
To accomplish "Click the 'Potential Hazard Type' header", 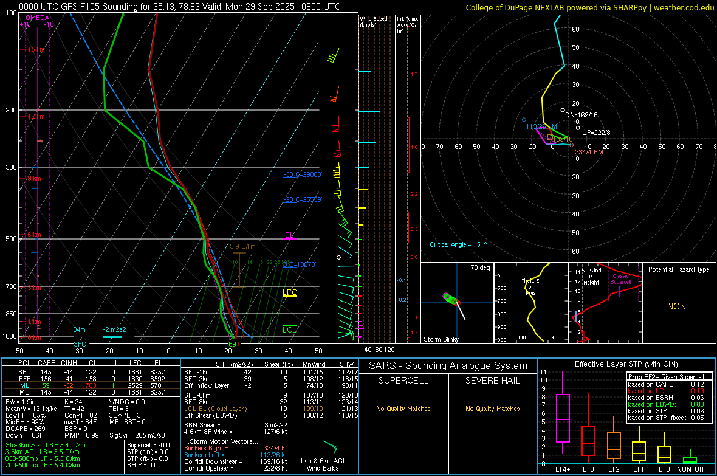I will click(679, 269).
